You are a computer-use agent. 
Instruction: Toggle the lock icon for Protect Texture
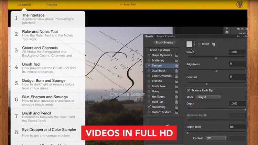coord(176,112)
